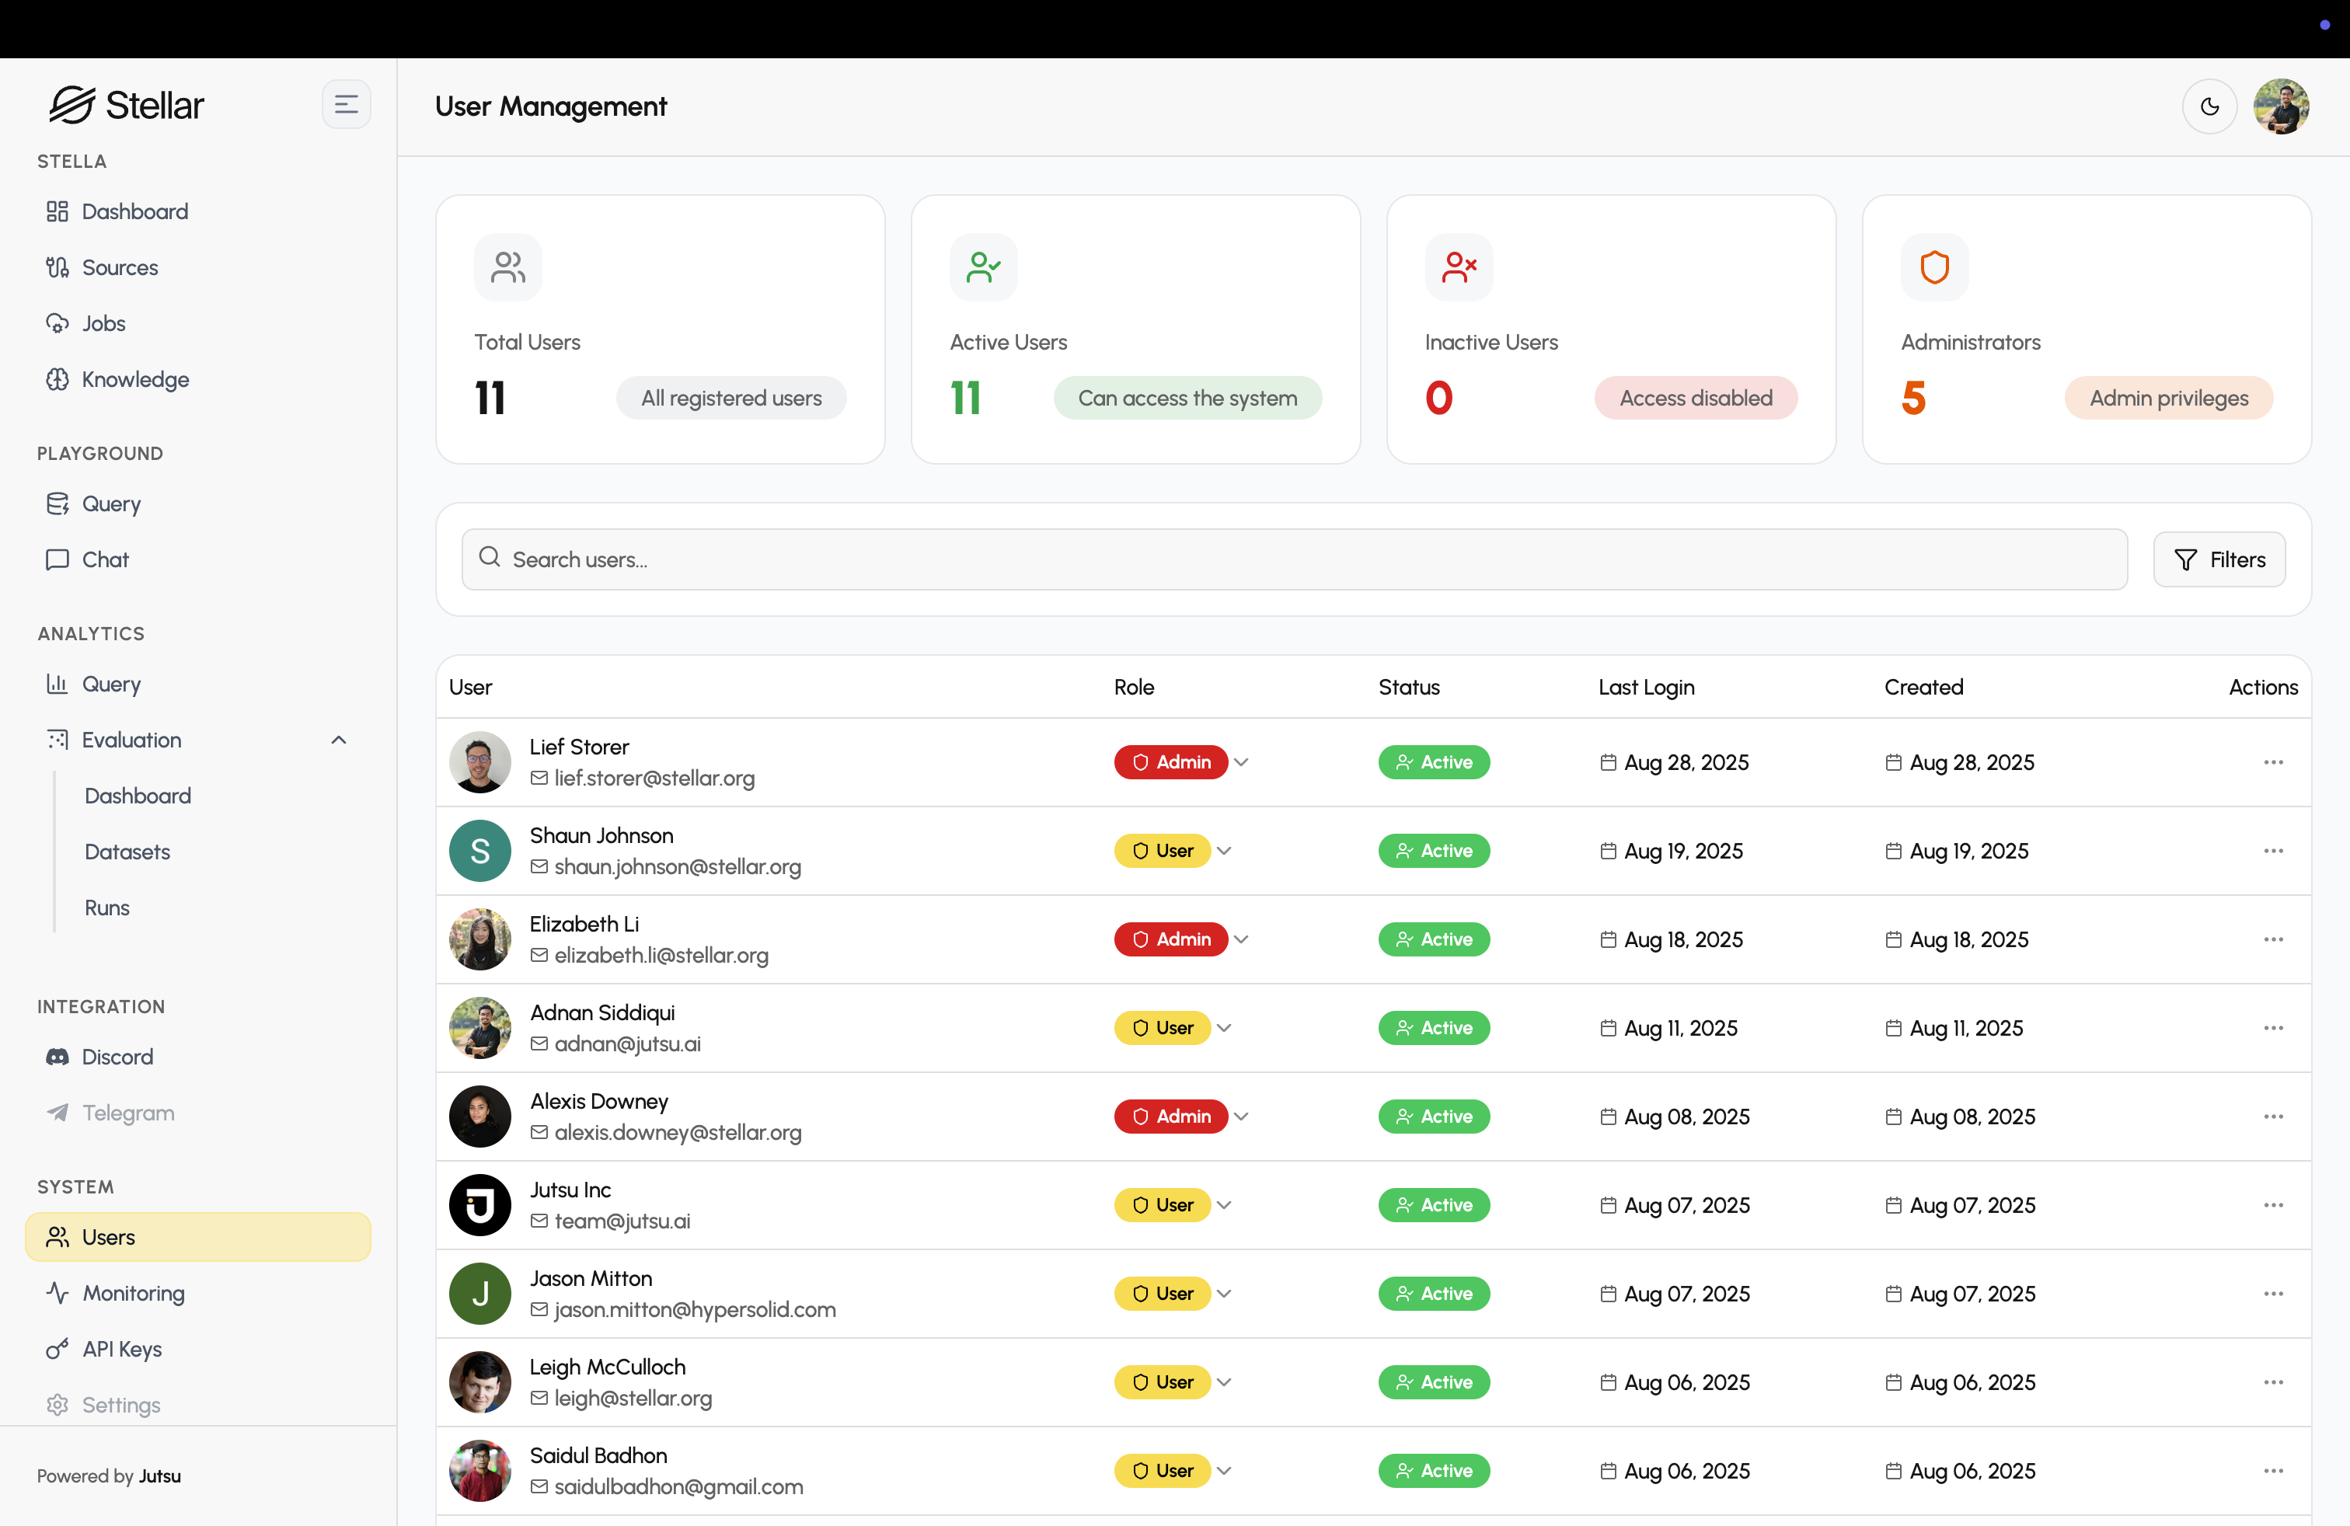Collapse the sidebar with the menu icon
Viewport: 2350px width, 1526px height.
click(x=346, y=105)
